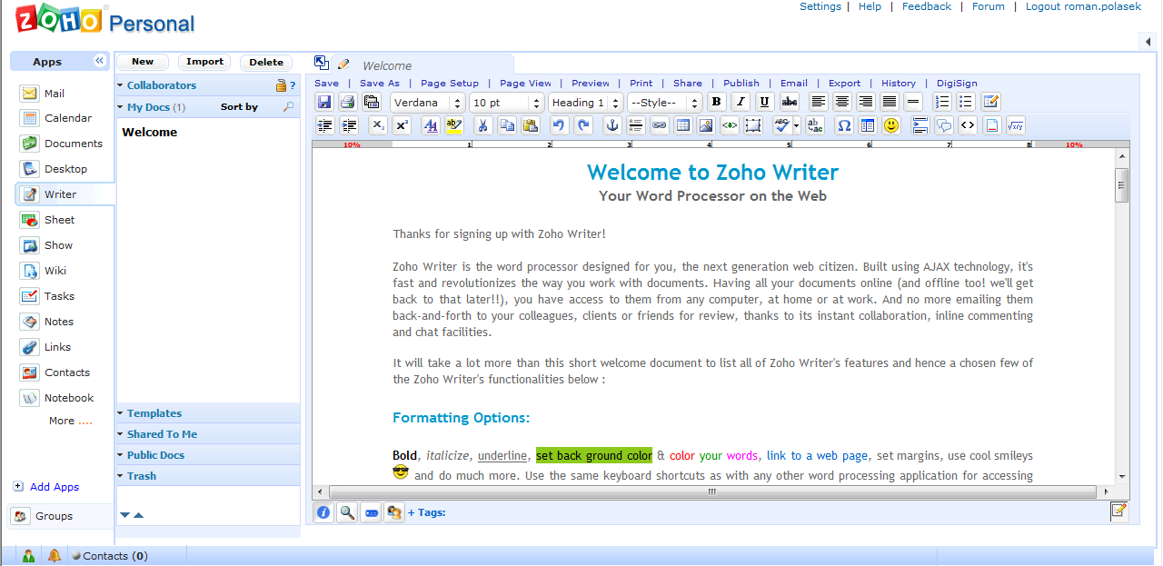
Task: Expand the Trash section
Action: click(208, 476)
